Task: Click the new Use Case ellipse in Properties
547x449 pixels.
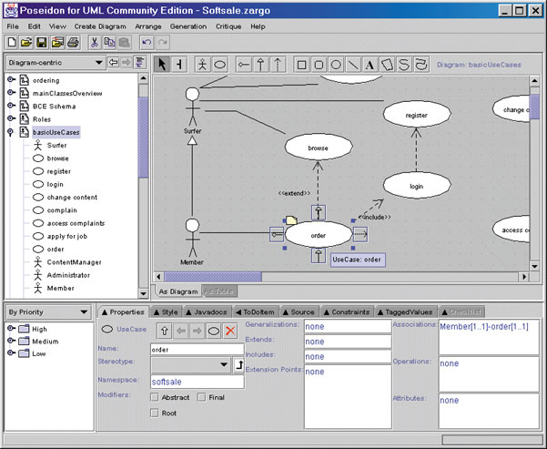Action: (x=214, y=331)
